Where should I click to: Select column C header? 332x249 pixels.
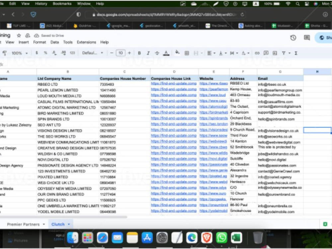(x=124, y=72)
